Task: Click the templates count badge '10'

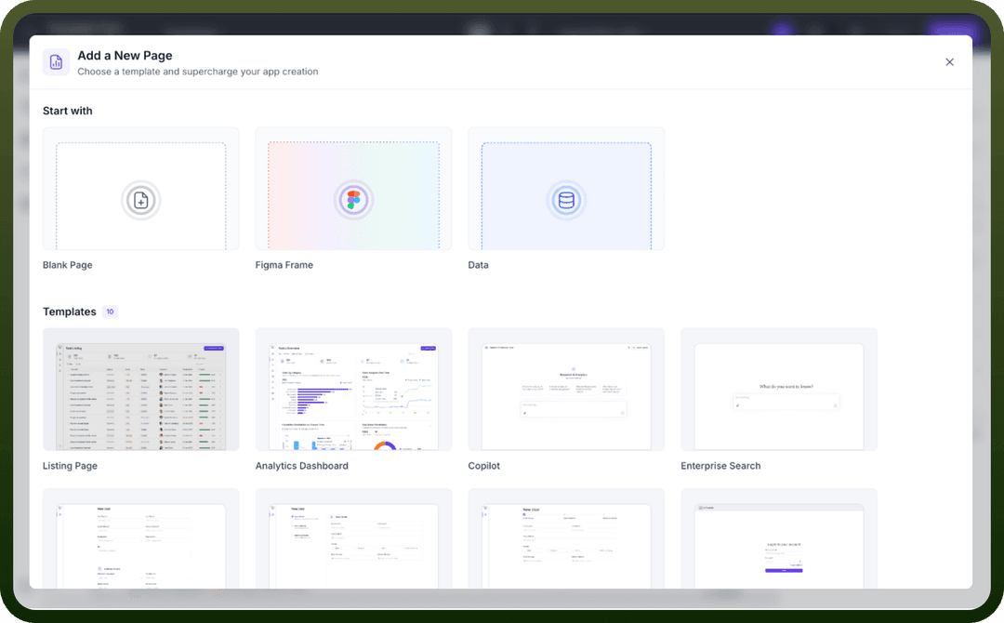Action: click(110, 311)
